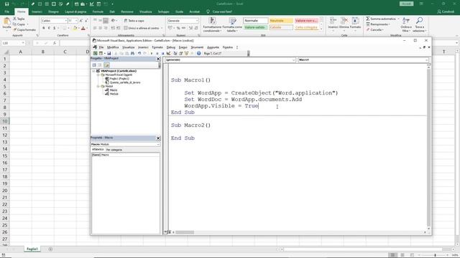Open the Esegui menu in VBA editor
The width and height of the screenshot is (460, 258).
pyautogui.click(x=183, y=47)
